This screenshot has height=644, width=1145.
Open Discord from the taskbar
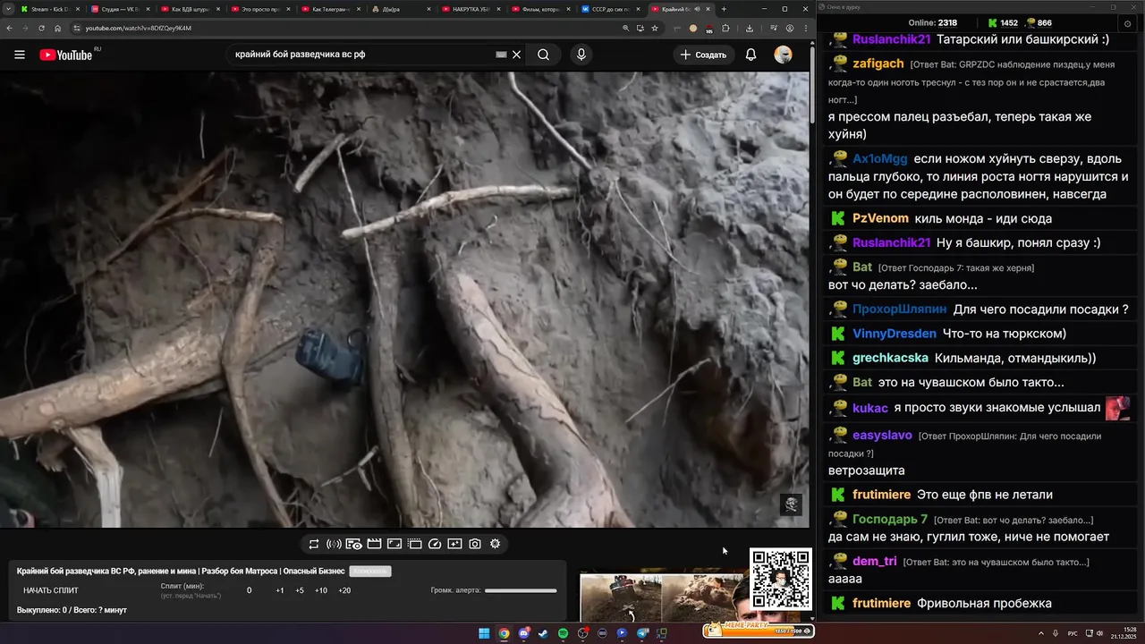[523, 633]
